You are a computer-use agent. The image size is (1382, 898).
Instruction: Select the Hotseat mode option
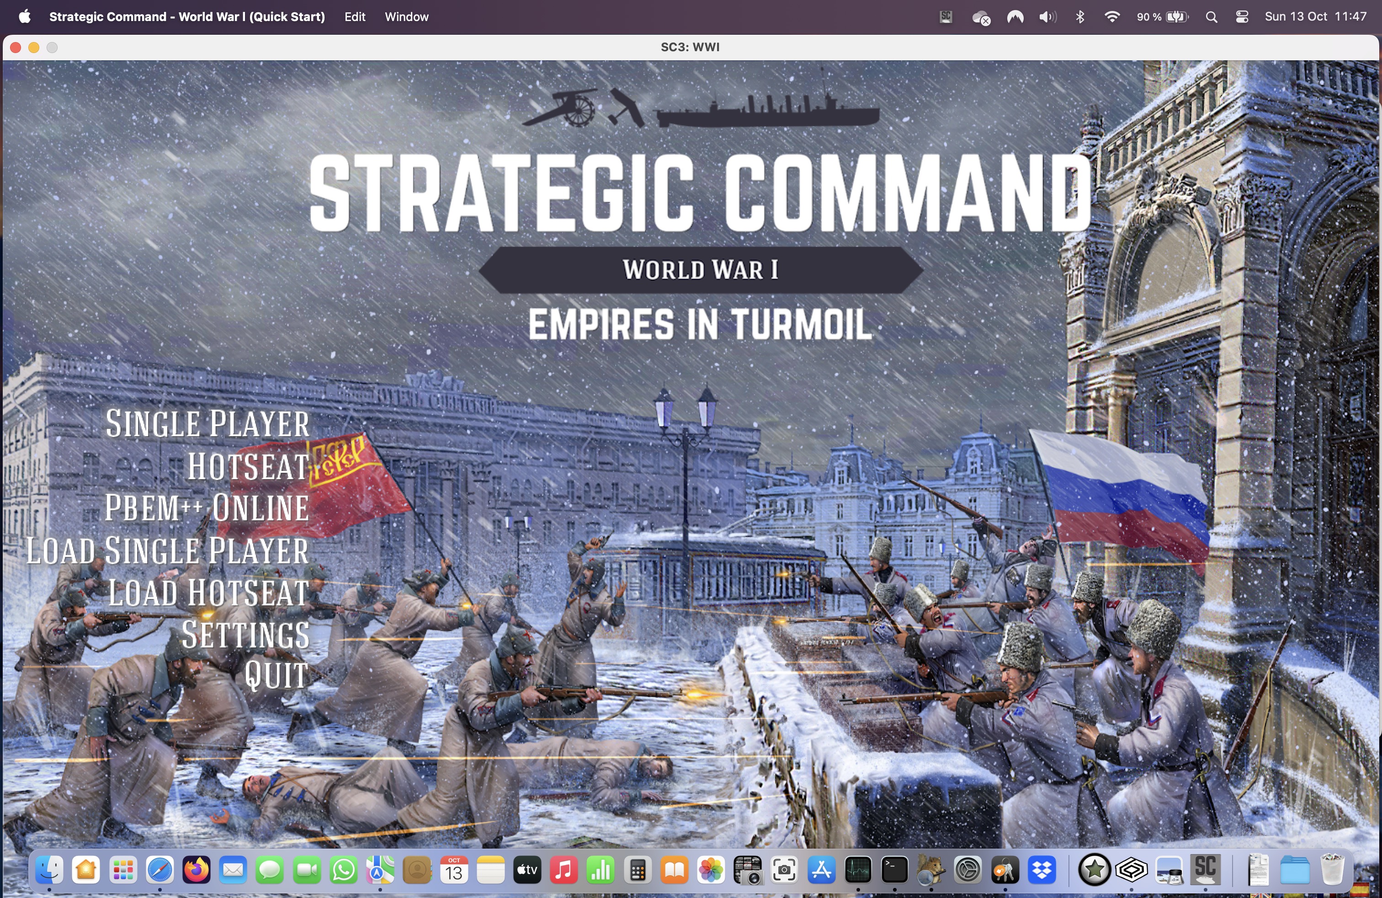tap(248, 466)
